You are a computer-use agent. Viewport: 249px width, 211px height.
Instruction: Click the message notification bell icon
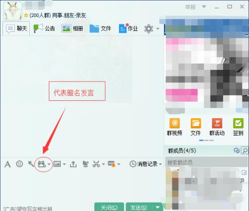[112, 164]
